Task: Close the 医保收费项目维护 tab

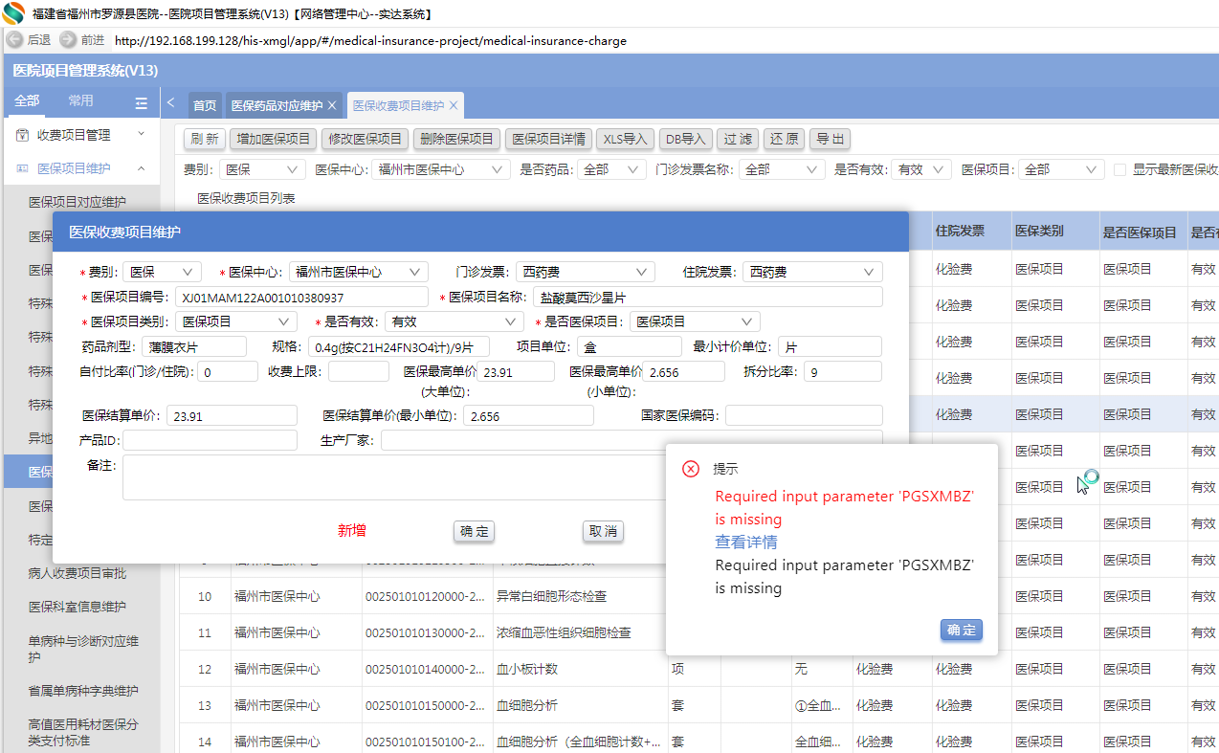Action: [x=454, y=105]
